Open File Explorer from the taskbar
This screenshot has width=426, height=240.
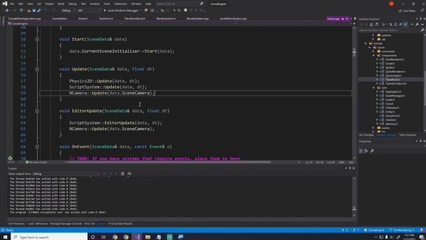148,237
